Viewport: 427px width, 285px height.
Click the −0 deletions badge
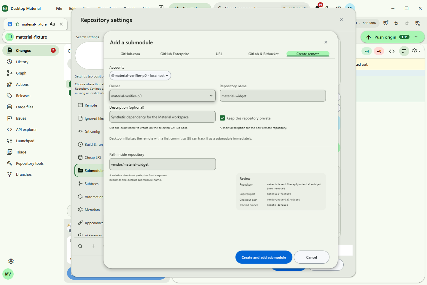(379, 51)
